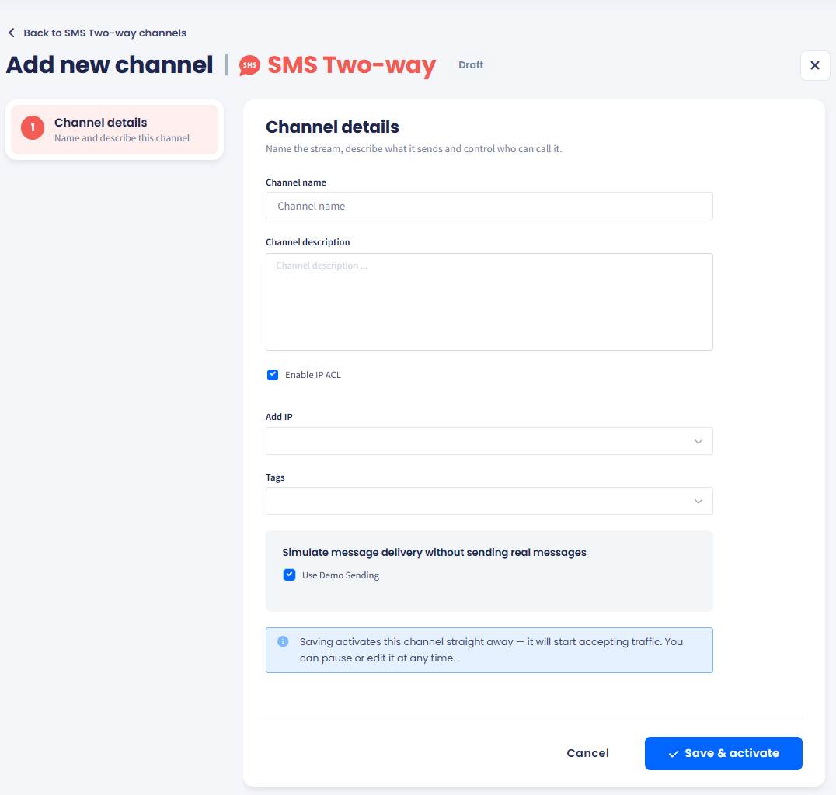This screenshot has height=795, width=836.
Task: Click the 'Use Demo Sending' label
Action: point(340,575)
